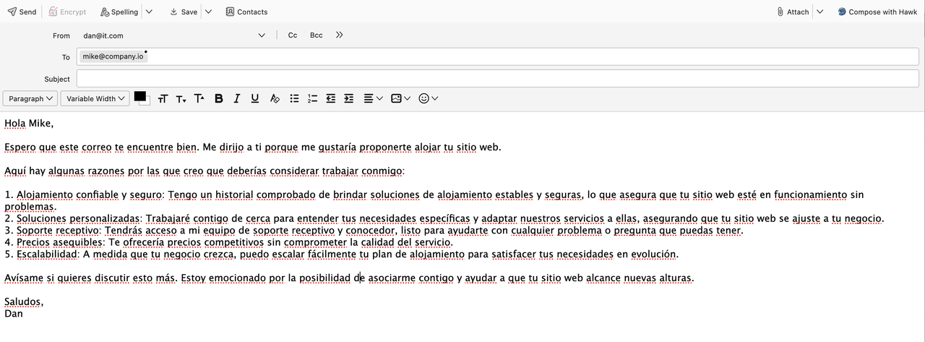Toggle italic formatting

tap(236, 98)
